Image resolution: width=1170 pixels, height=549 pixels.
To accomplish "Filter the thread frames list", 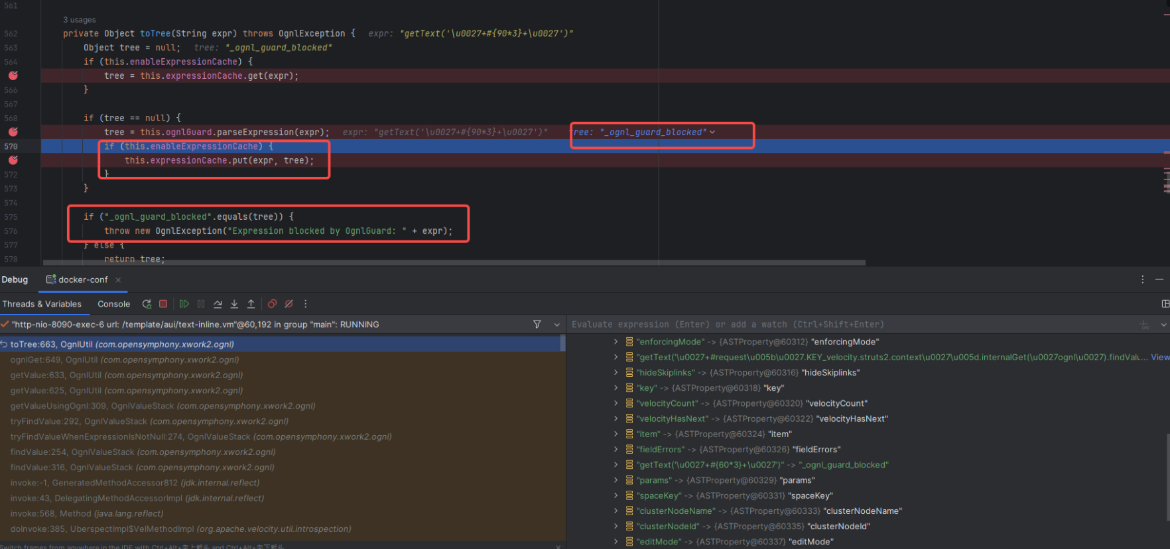I will pos(537,324).
